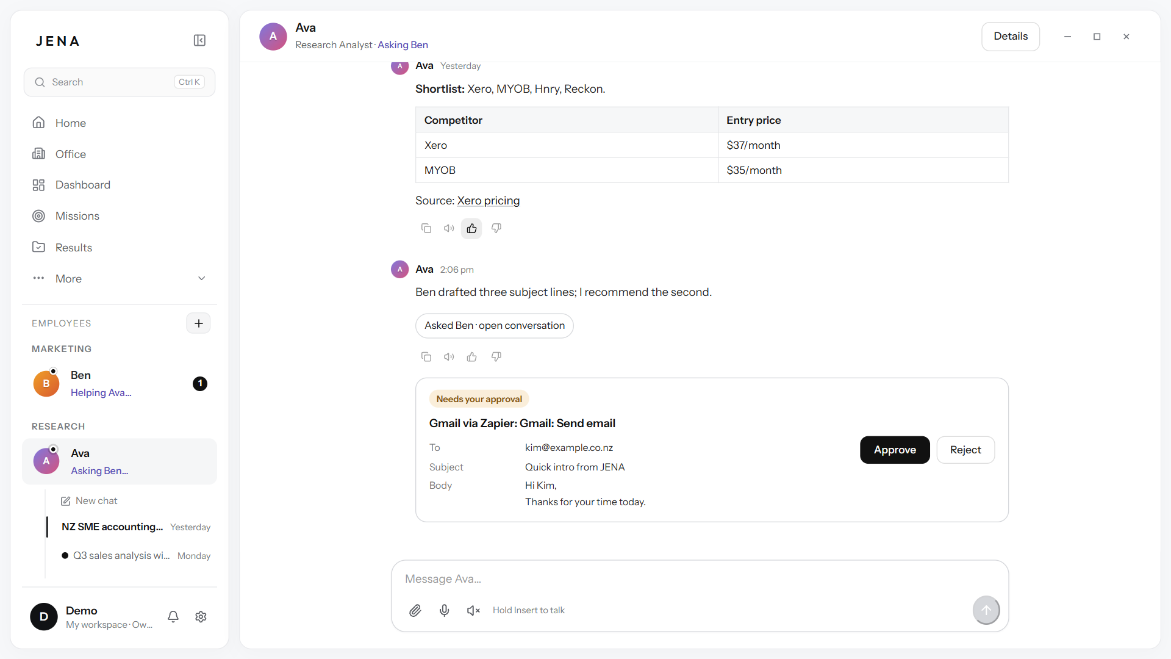Dislike the subject lines message

[496, 357]
